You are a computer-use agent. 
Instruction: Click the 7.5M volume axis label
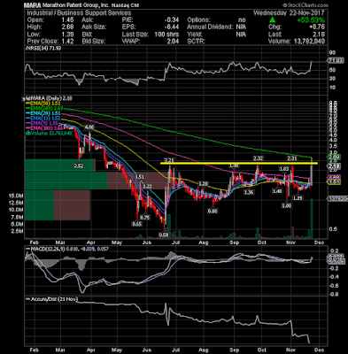coord(18,217)
